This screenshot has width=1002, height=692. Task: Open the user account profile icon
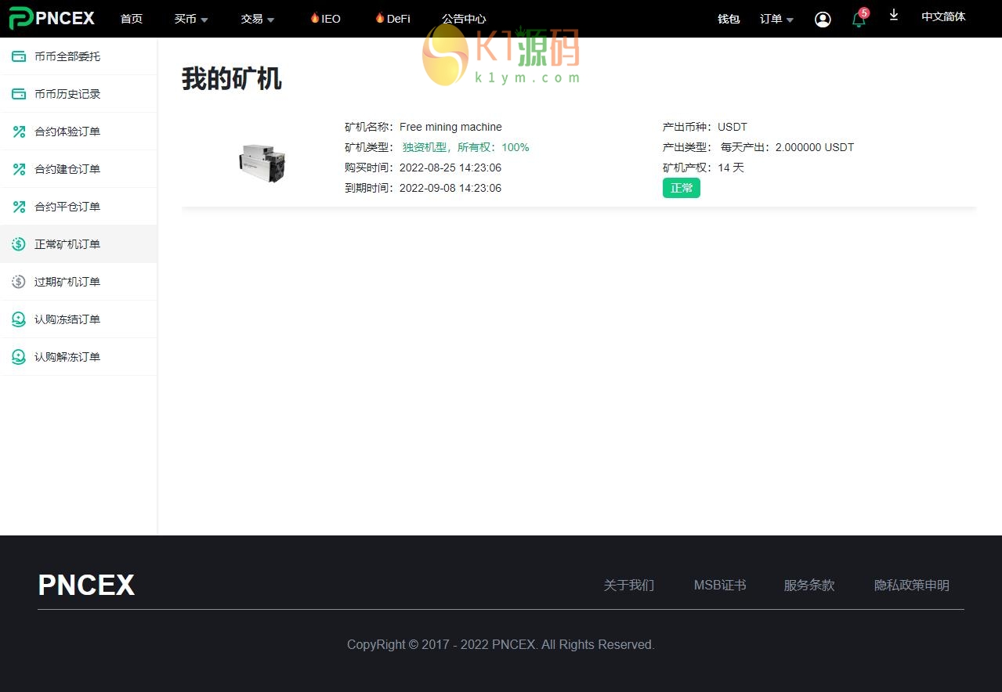tap(823, 20)
